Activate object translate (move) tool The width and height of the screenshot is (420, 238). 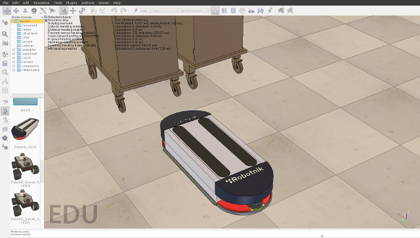pyautogui.click(x=73, y=10)
